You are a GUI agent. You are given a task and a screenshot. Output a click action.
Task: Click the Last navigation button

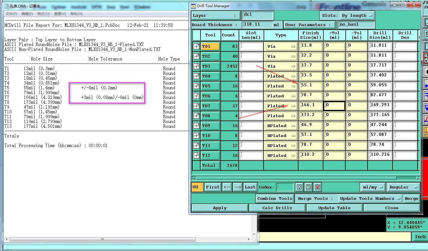pos(250,187)
